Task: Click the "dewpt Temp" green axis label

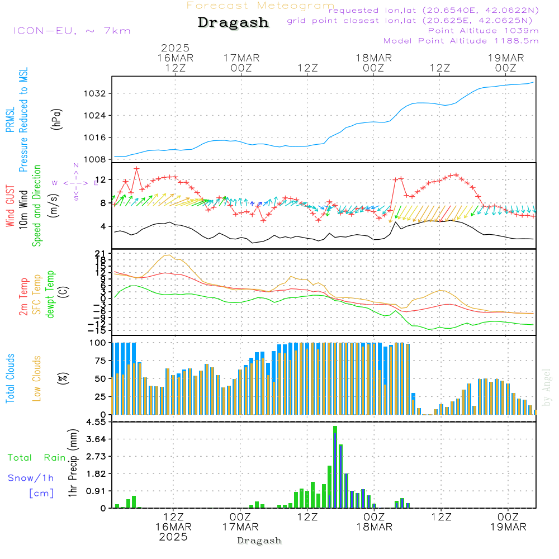Action: click(x=50, y=295)
